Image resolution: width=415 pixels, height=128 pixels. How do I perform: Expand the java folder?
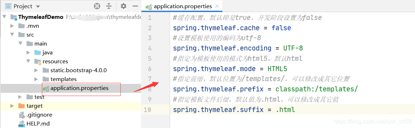[28, 53]
